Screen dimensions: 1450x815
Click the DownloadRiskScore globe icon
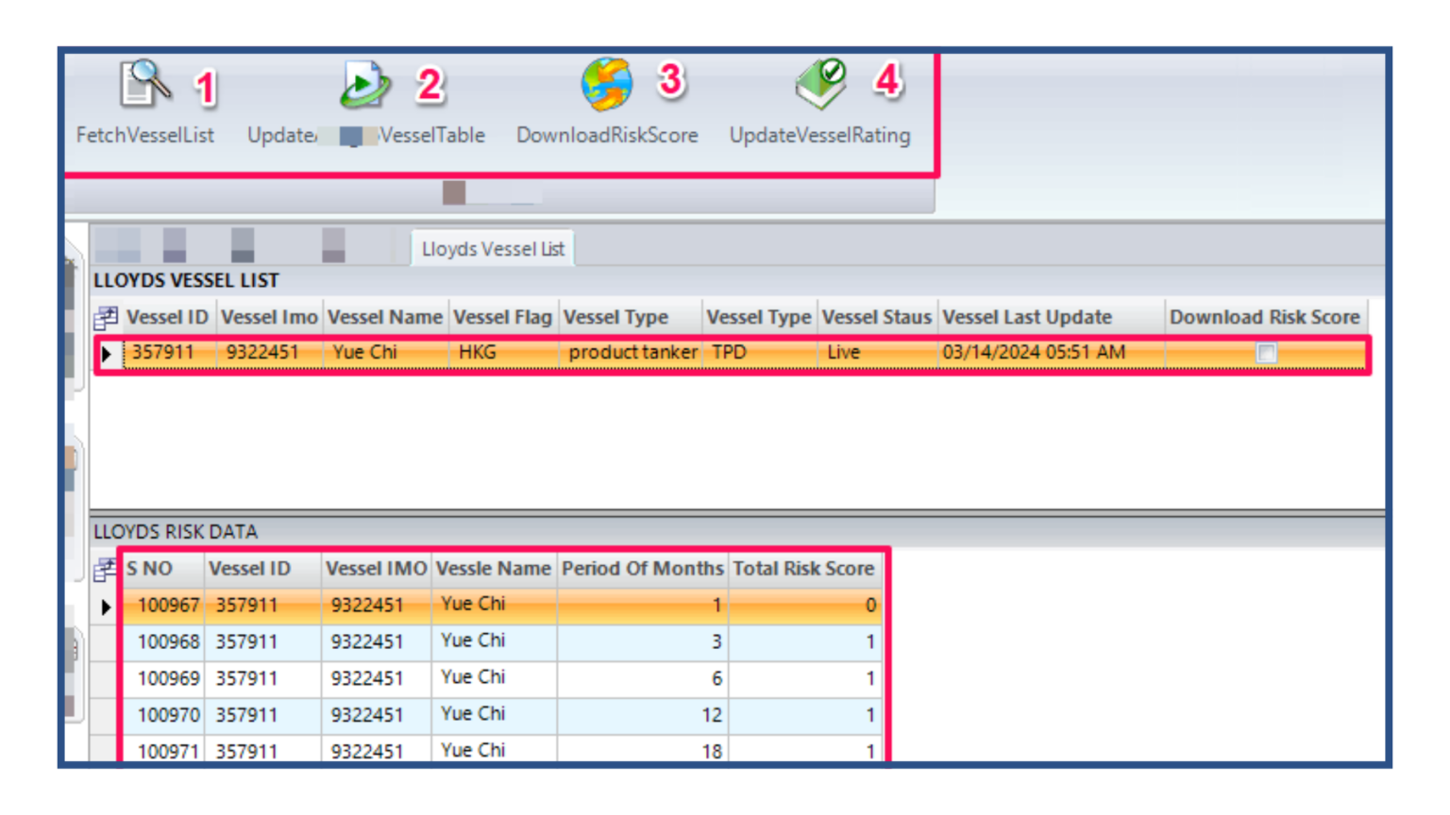coord(607,85)
